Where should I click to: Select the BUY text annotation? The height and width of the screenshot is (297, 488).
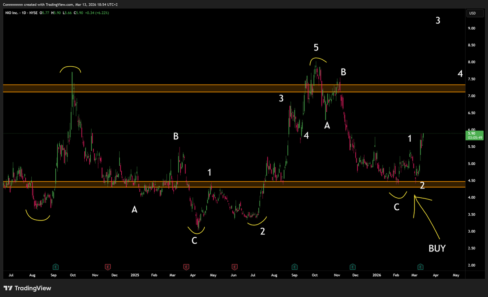point(437,249)
